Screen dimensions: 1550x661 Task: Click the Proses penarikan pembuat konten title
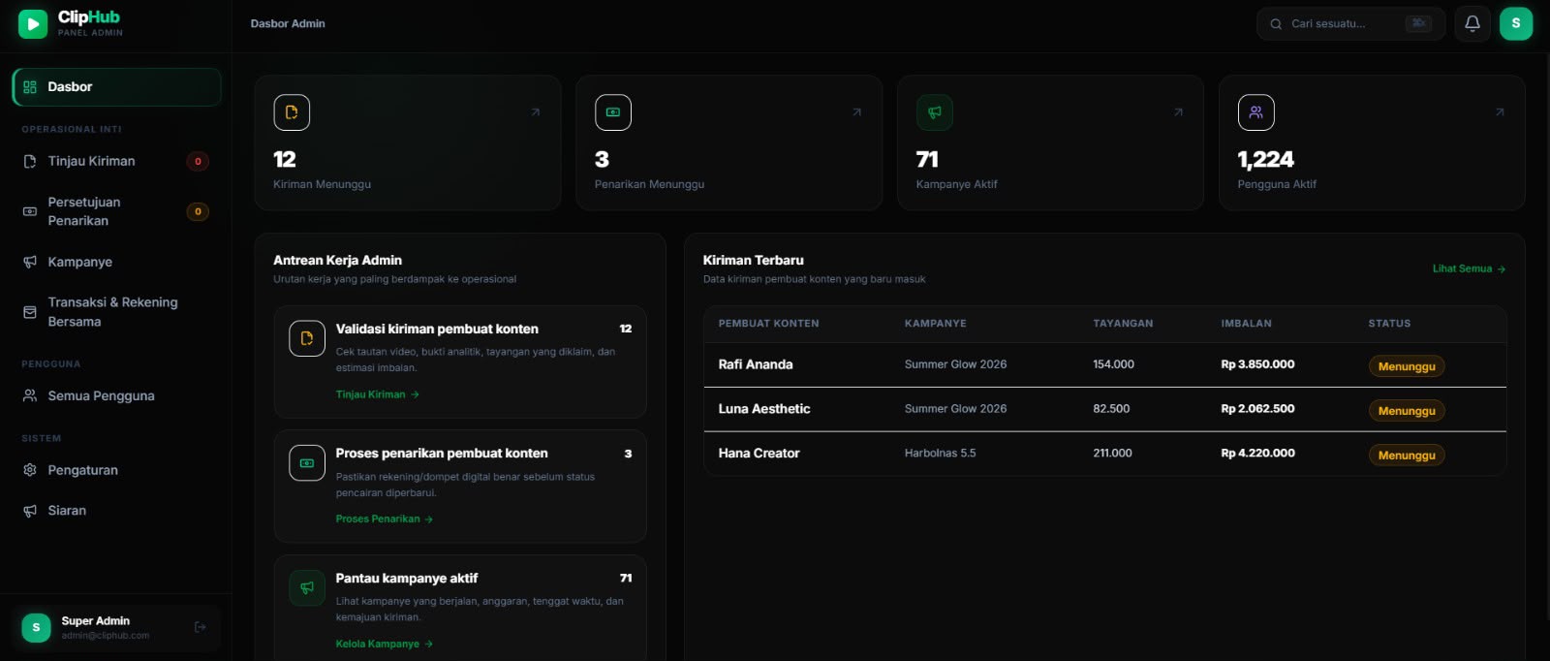pyautogui.click(x=442, y=454)
